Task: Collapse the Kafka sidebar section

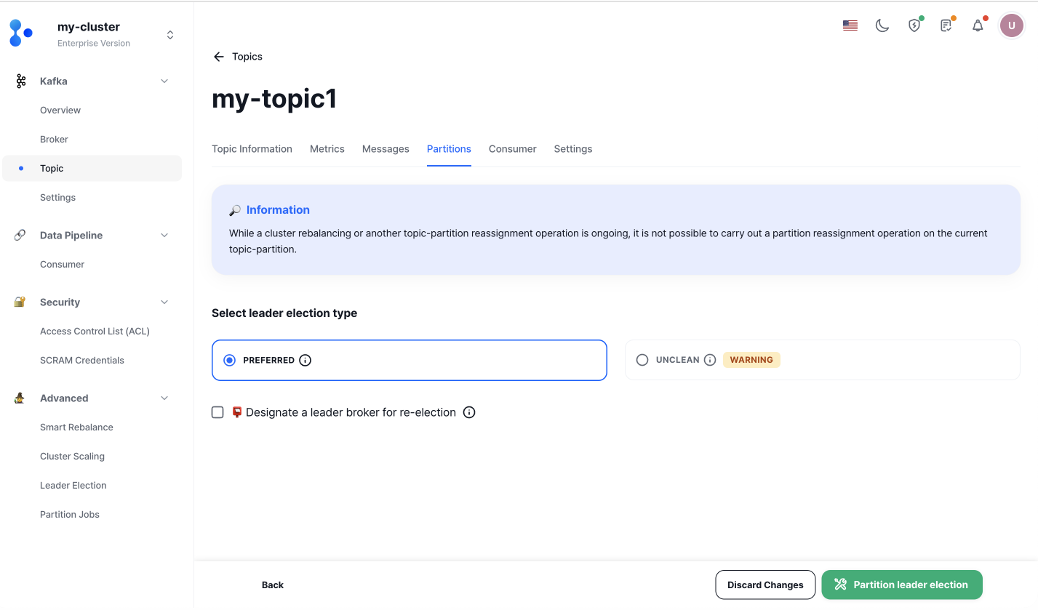Action: [x=164, y=81]
